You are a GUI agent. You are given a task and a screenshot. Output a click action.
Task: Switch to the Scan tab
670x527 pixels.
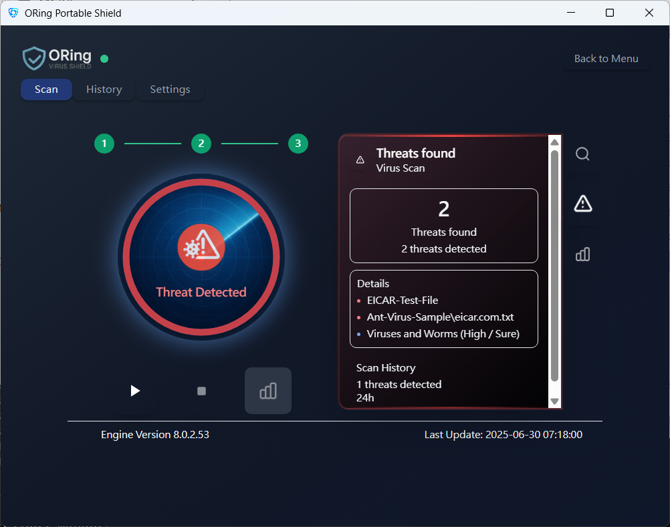point(46,90)
